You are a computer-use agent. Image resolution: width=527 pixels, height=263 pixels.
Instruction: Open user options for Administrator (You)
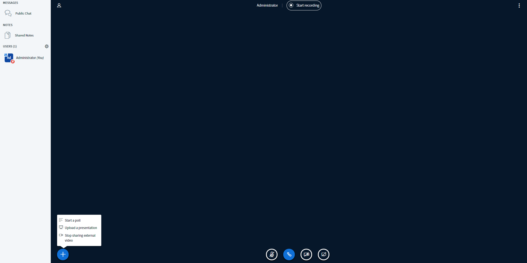click(x=30, y=58)
